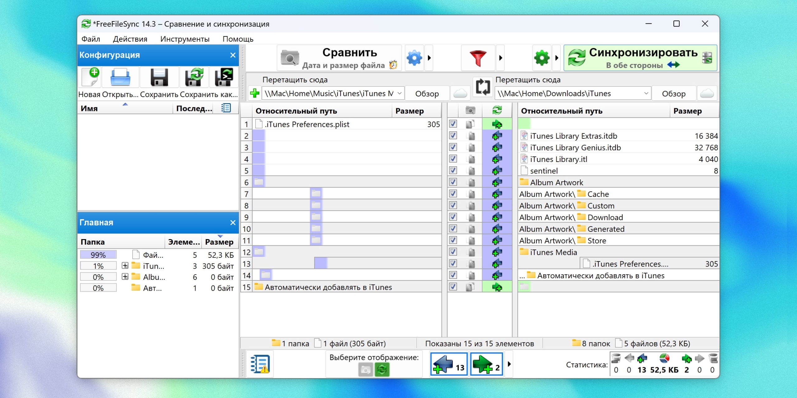Image resolution: width=797 pixels, height=398 pixels.
Task: Click FreeFileSync app icon in title bar
Action: [86, 24]
